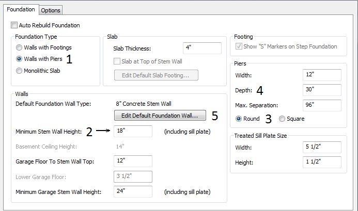Click the Piers Depth field
This screenshot has height=211, width=358.
[x=322, y=90]
